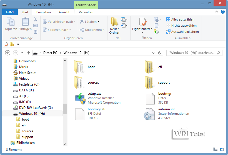Select the autorun.inf file

coord(167,114)
